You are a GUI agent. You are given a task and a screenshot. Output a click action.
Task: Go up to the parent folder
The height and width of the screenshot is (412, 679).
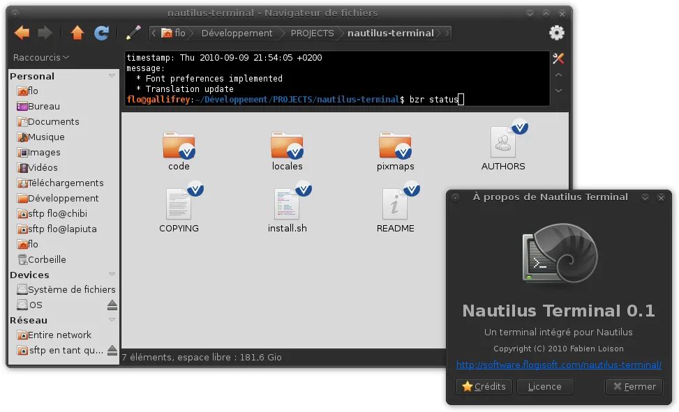77,33
